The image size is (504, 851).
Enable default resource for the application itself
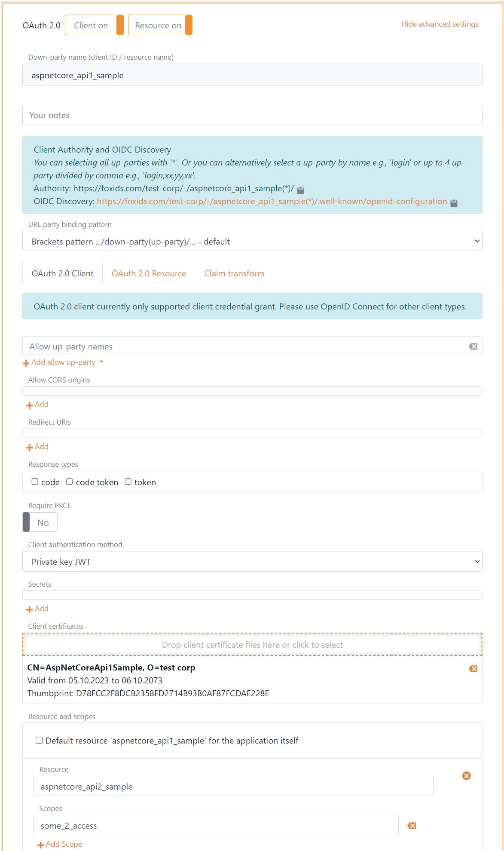pos(39,740)
